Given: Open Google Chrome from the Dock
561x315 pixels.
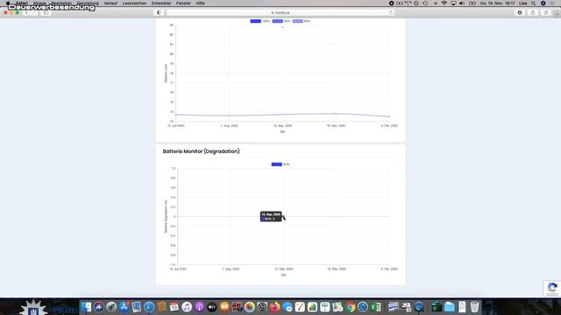Looking at the screenshot, I should (351, 307).
